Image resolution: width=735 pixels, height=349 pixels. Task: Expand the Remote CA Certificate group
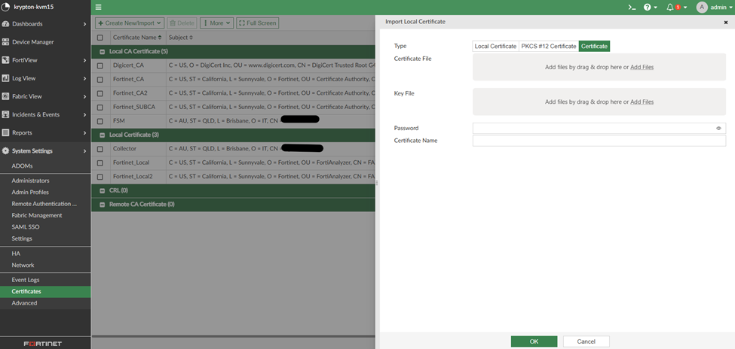(x=103, y=205)
